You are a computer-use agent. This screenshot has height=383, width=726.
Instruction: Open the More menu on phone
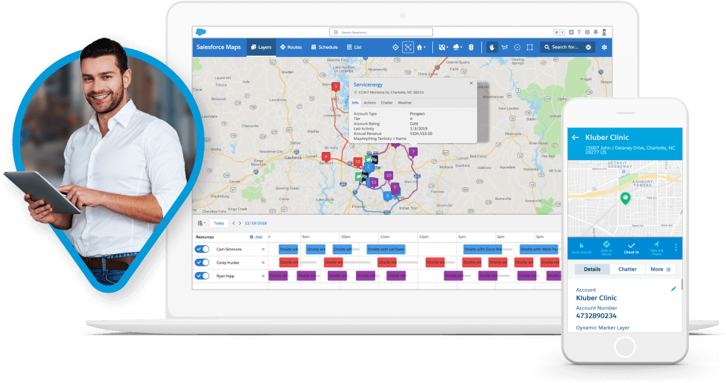660,269
